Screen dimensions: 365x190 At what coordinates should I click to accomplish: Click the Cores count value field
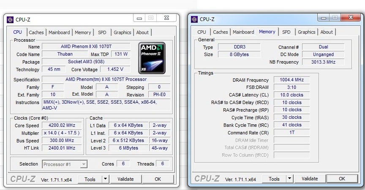(123, 164)
